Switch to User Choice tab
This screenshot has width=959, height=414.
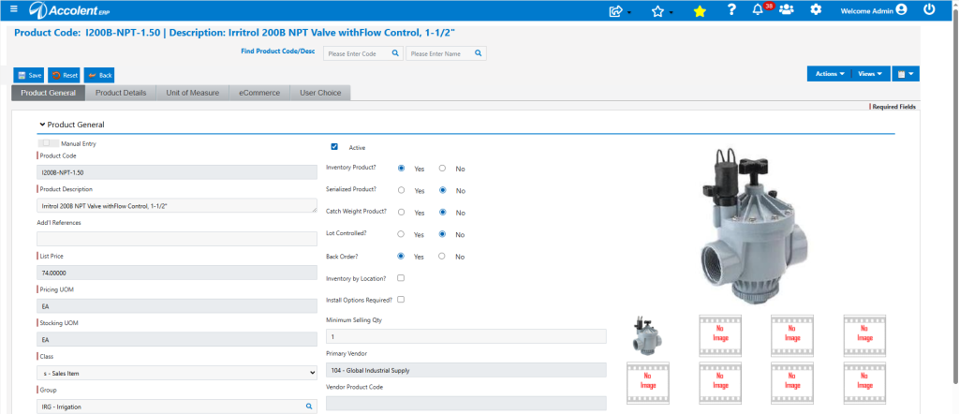pyautogui.click(x=320, y=93)
